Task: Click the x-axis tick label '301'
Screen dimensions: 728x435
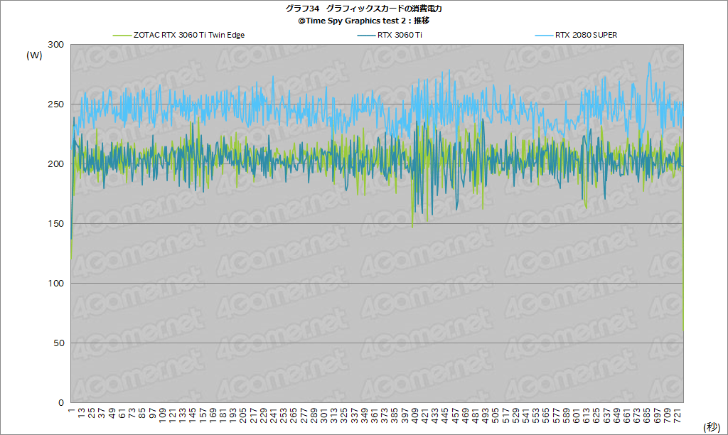Action: pyautogui.click(x=323, y=415)
